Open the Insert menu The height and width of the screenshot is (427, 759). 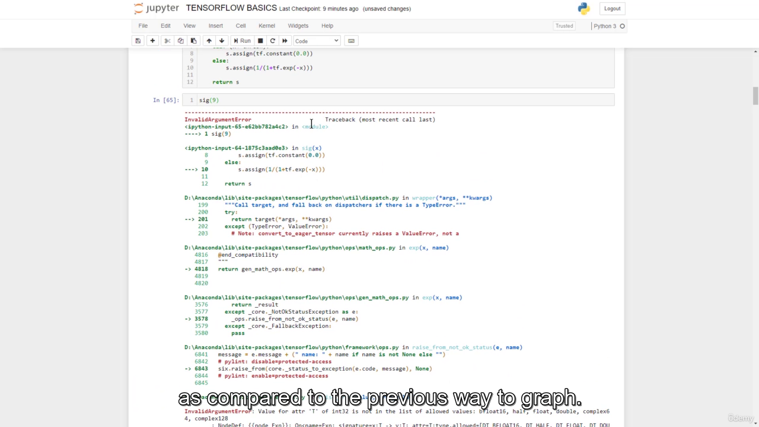(216, 26)
